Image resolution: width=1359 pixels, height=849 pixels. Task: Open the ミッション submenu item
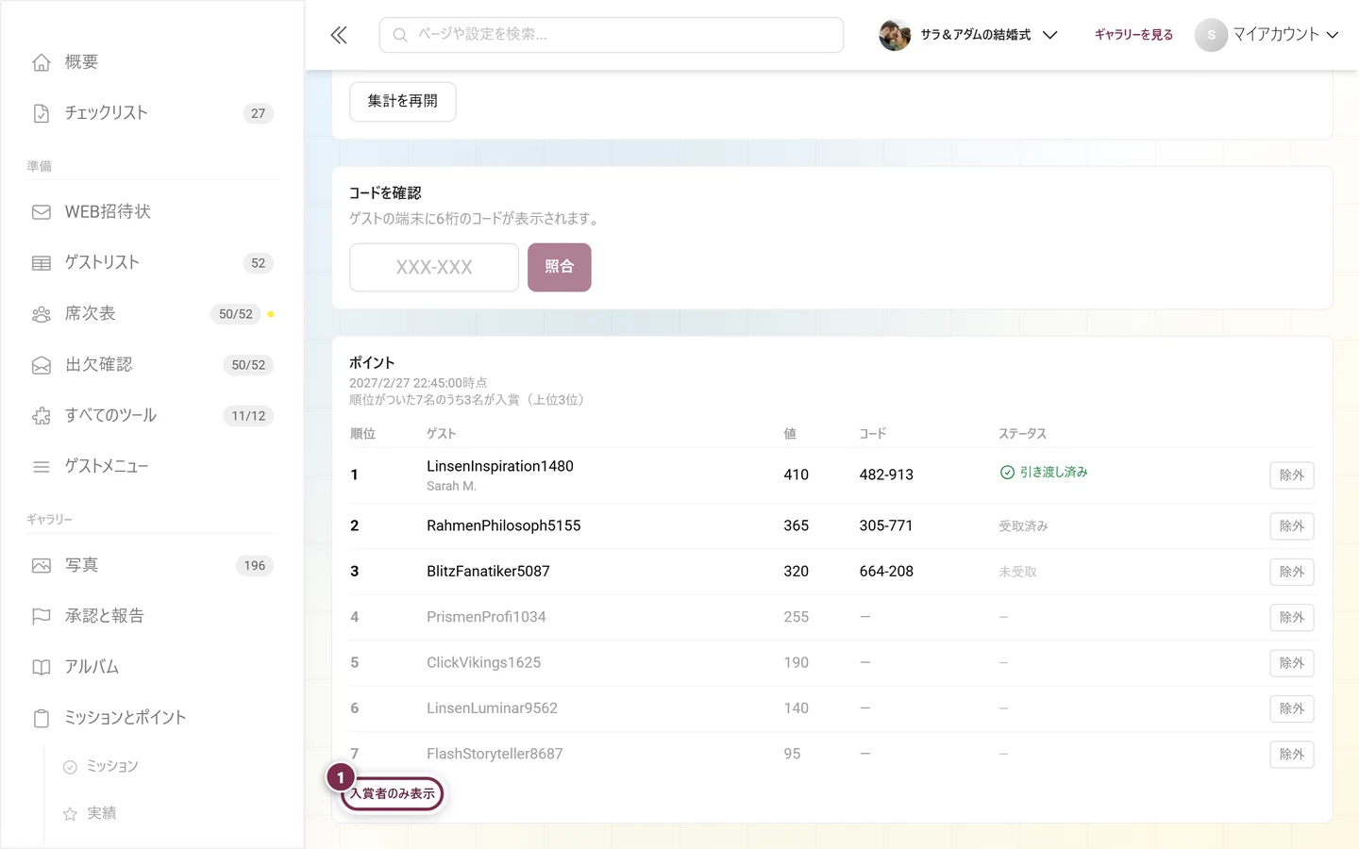pos(112,767)
